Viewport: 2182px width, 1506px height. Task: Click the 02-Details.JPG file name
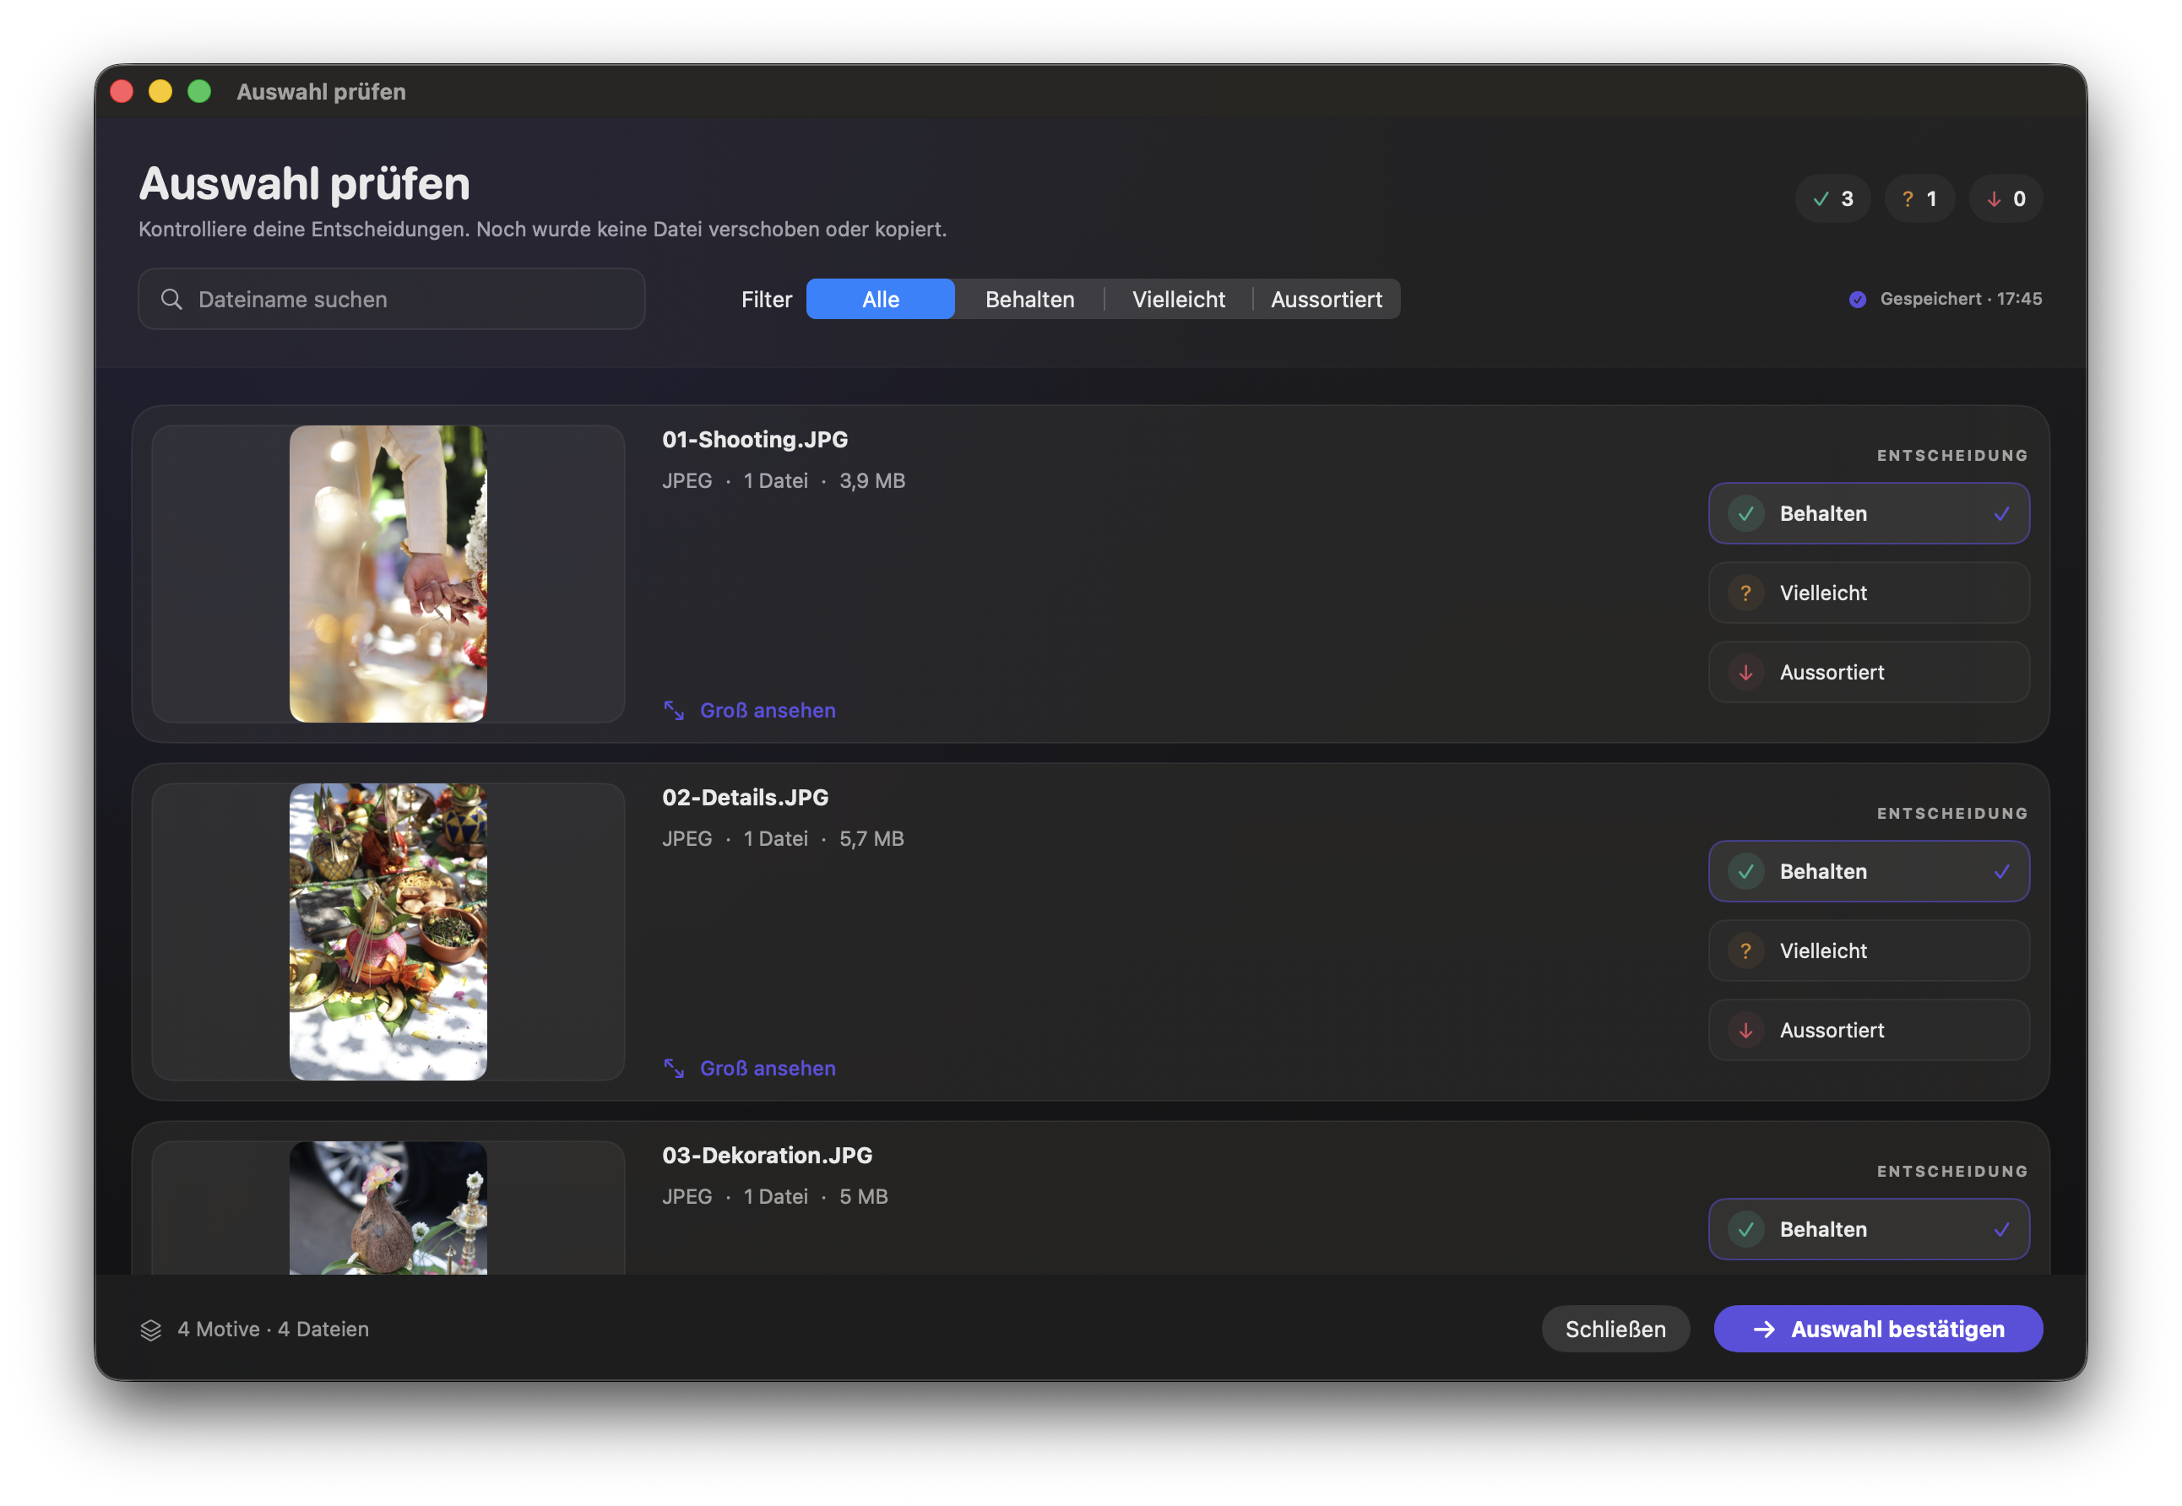pos(746,798)
